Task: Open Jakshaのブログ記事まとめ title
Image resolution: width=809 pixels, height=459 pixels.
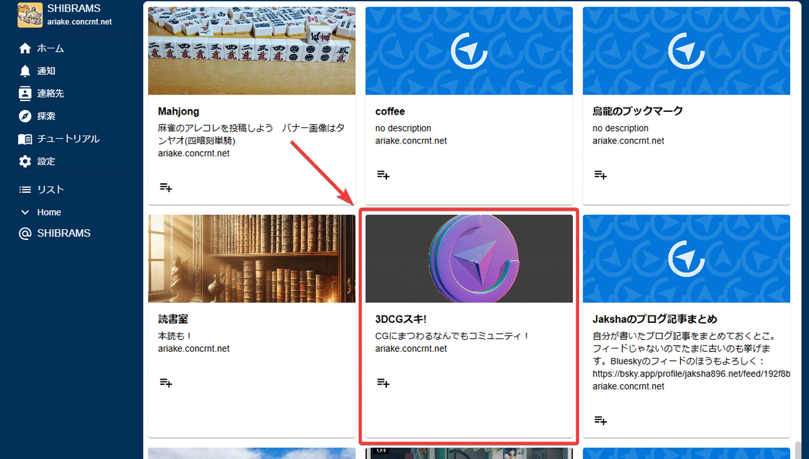Action: pos(655,319)
